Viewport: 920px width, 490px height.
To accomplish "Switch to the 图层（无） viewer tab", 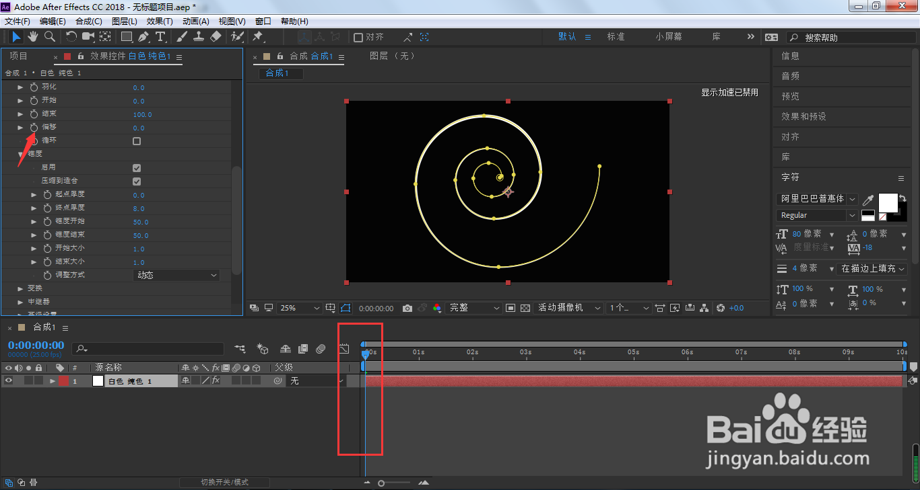I will point(393,56).
